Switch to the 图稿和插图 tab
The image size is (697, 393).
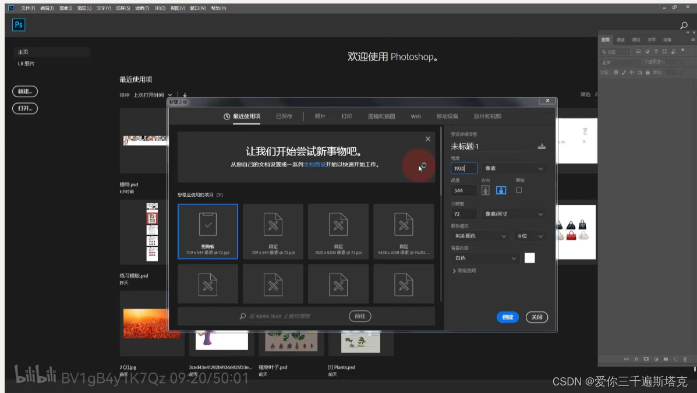381,116
